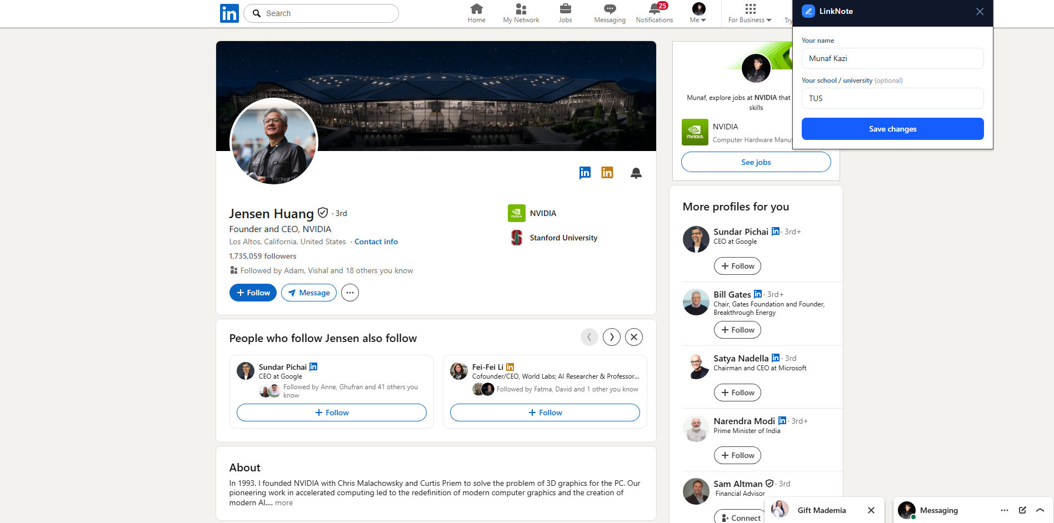Click the gold LinkedIn premium icon under the banner
This screenshot has width=1054, height=523.
607,173
